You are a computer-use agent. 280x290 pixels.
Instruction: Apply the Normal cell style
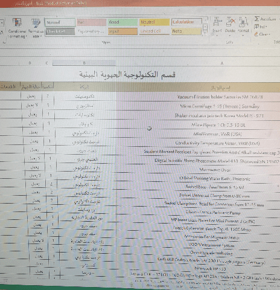(60, 22)
